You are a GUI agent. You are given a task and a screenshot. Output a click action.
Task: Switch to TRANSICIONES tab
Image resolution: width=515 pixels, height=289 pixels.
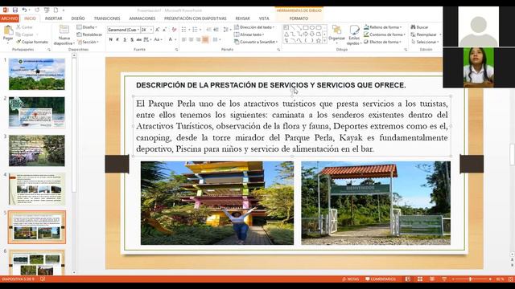click(107, 18)
